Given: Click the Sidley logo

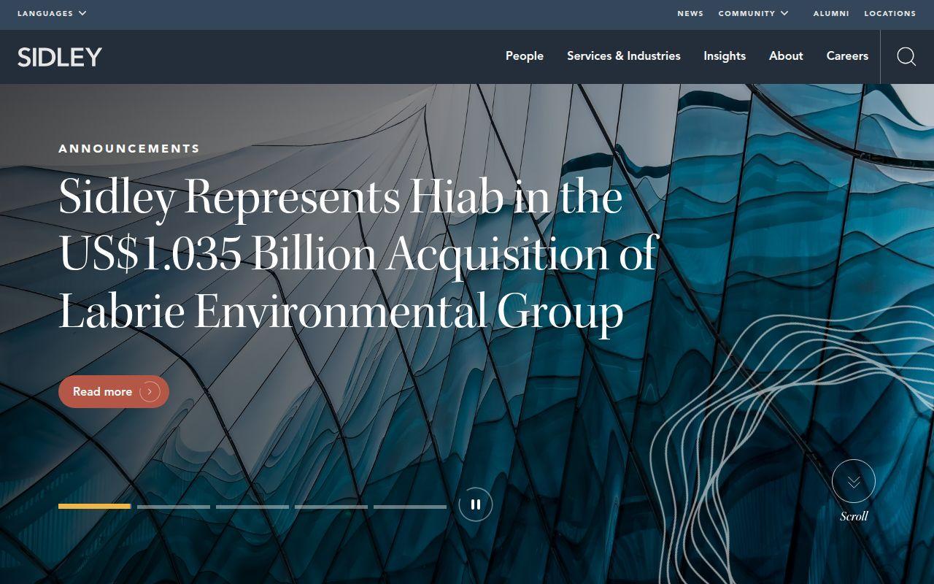Looking at the screenshot, I should (x=60, y=57).
